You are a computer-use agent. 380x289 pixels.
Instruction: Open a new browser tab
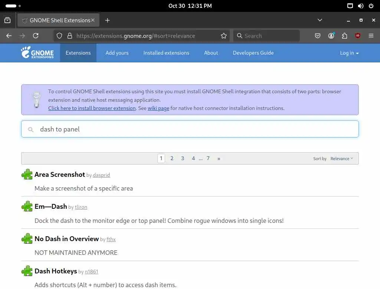tap(107, 20)
